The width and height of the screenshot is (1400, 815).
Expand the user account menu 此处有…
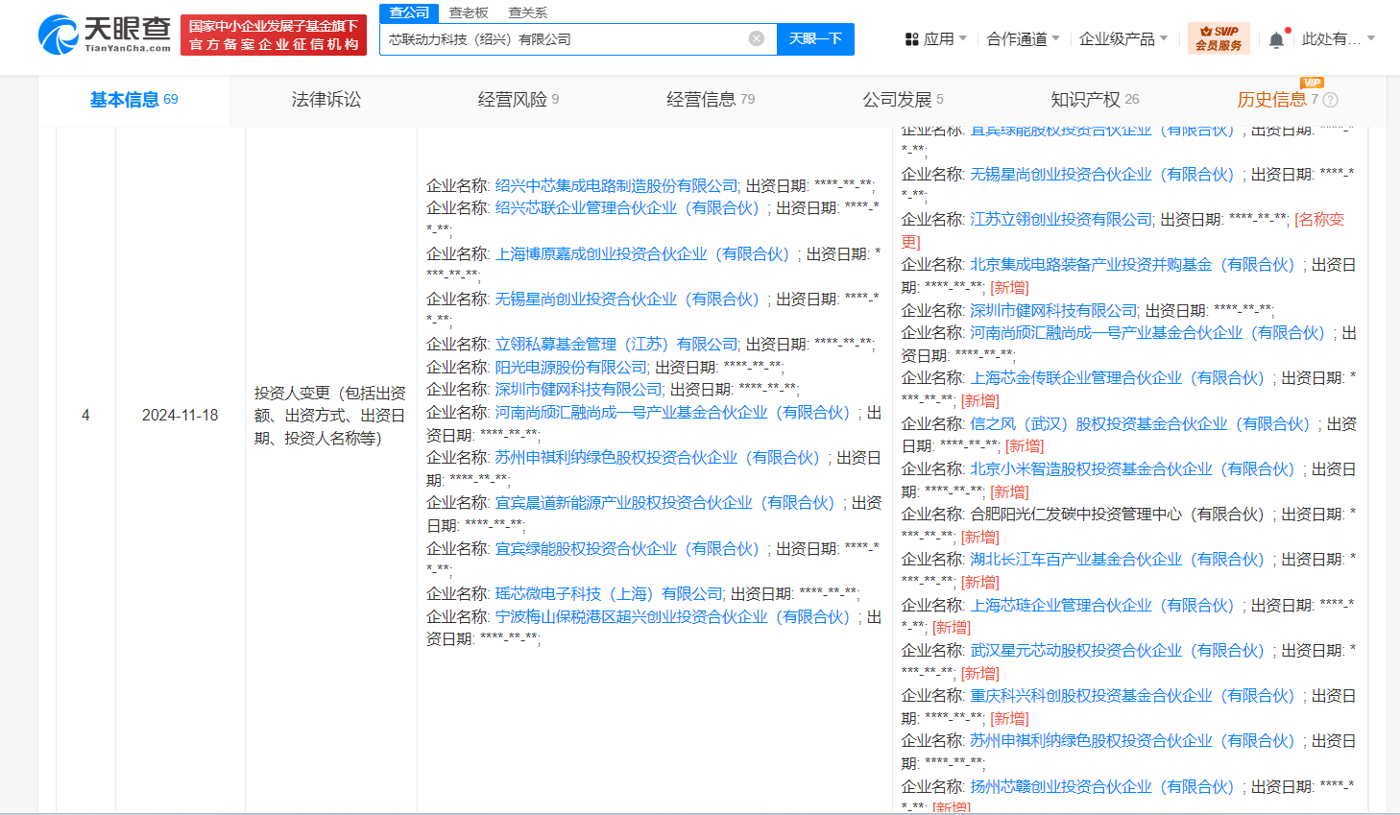[x=1339, y=39]
